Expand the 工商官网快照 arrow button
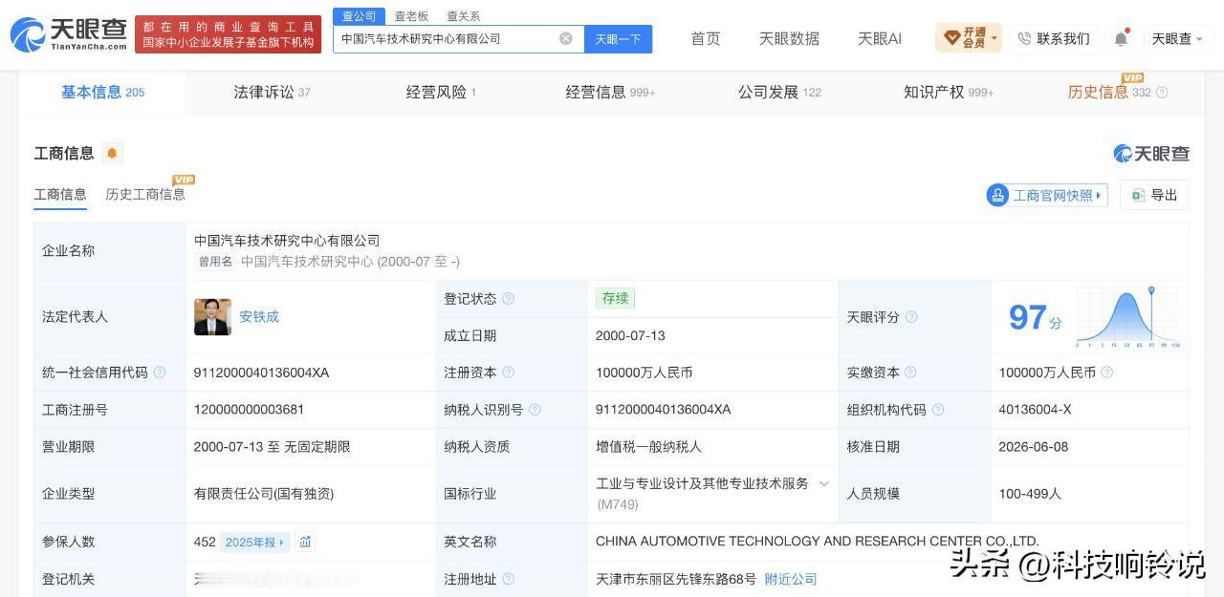 tap(1098, 195)
